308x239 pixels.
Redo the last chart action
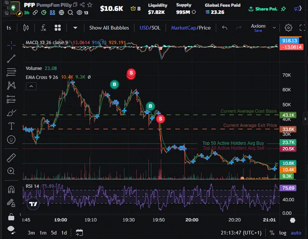point(239,28)
